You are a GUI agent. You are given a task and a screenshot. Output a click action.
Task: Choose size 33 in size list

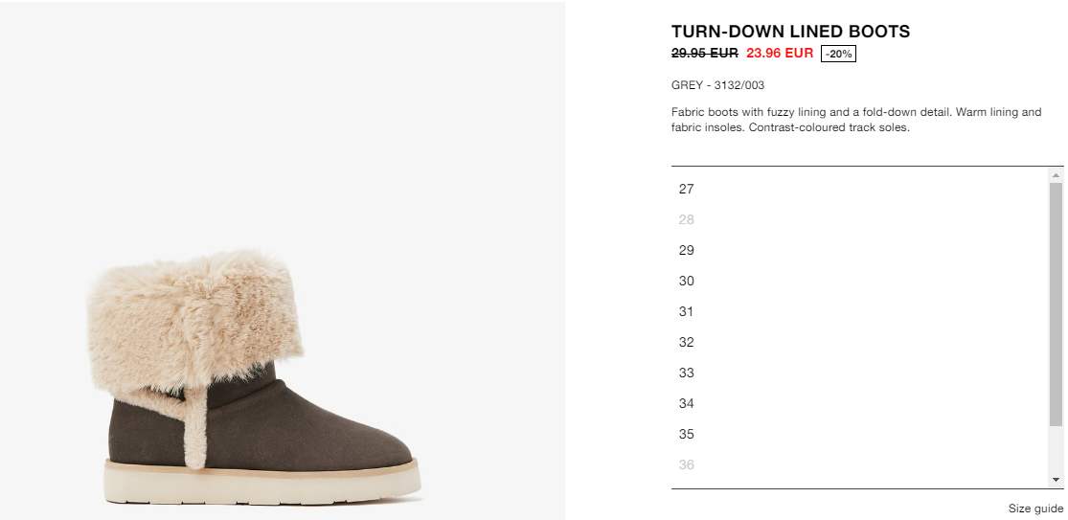859,373
